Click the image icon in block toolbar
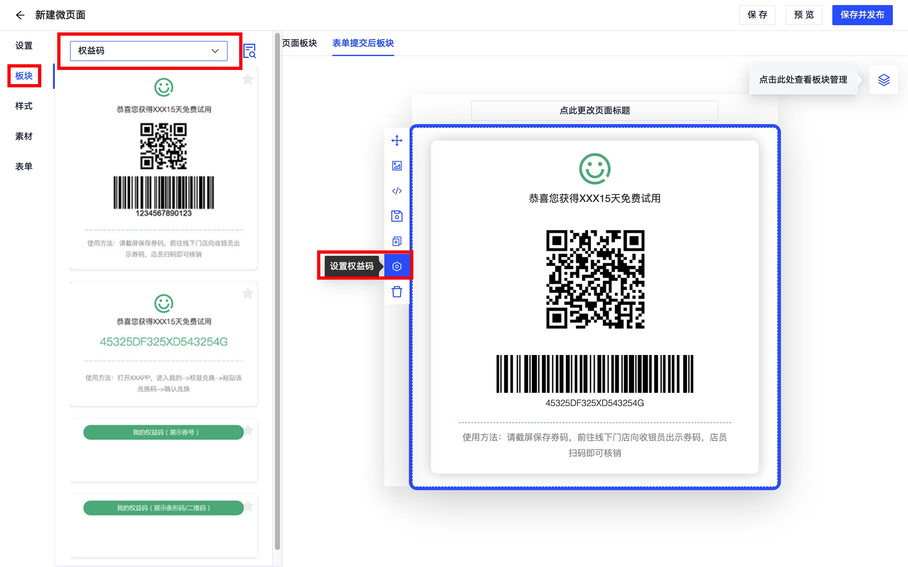908x567 pixels. tap(397, 166)
